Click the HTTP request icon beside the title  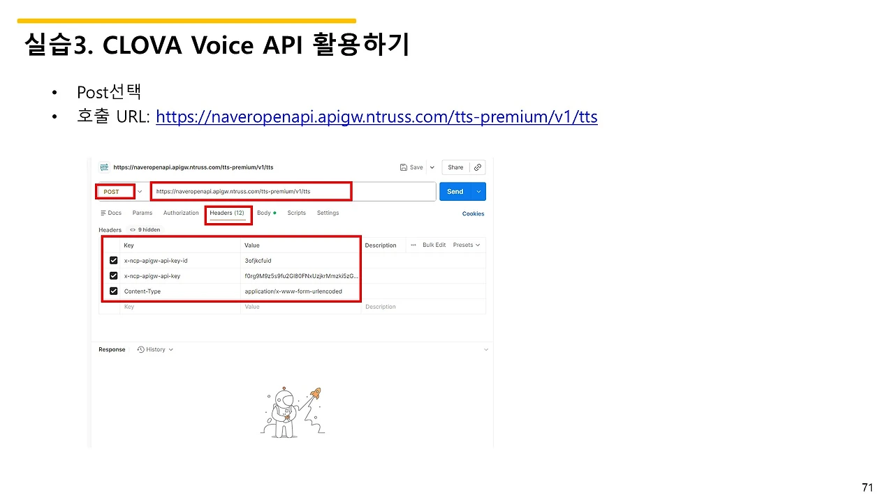point(105,167)
